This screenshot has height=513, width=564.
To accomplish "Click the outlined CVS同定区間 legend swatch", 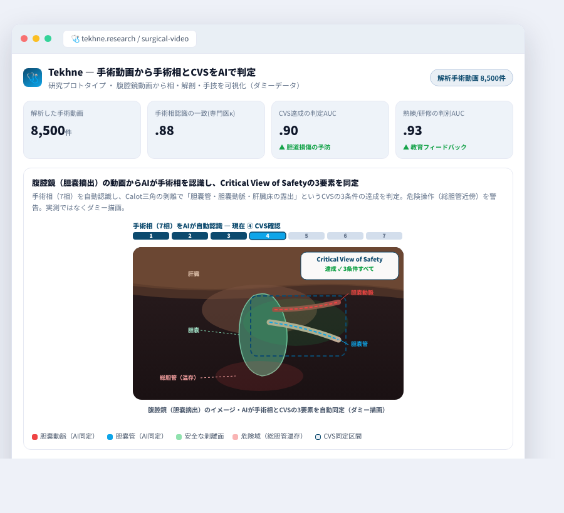I will pyautogui.click(x=318, y=437).
